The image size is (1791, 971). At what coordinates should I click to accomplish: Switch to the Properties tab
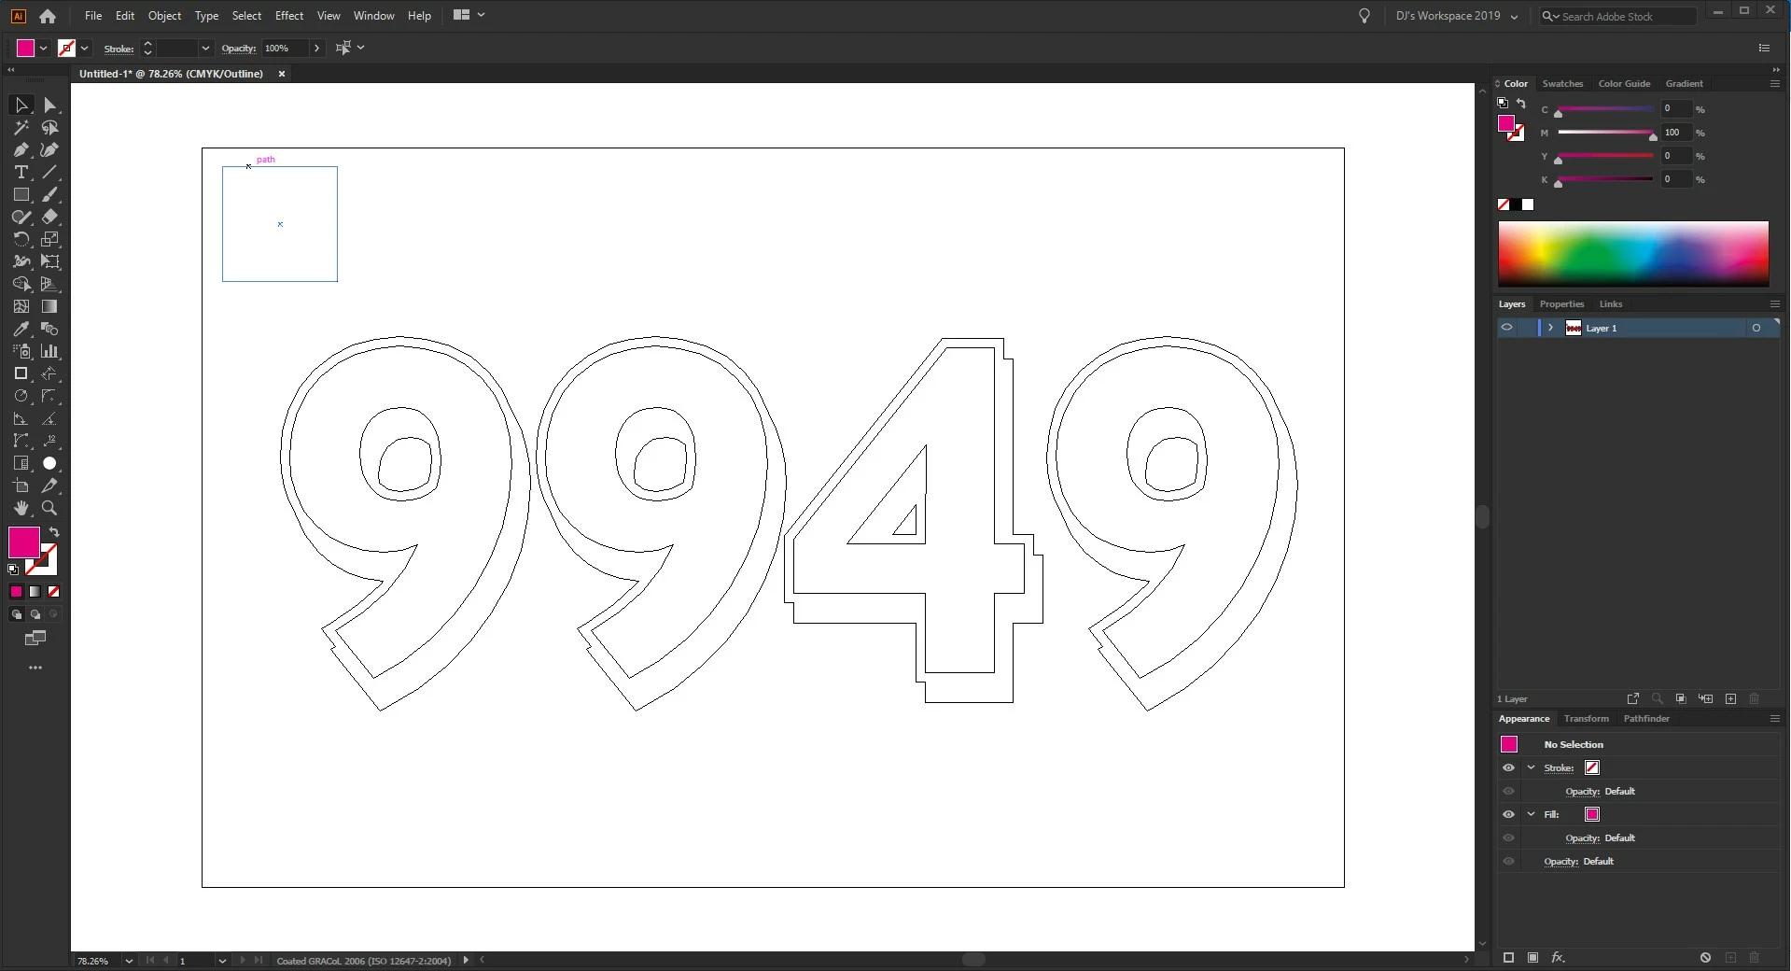coord(1561,304)
